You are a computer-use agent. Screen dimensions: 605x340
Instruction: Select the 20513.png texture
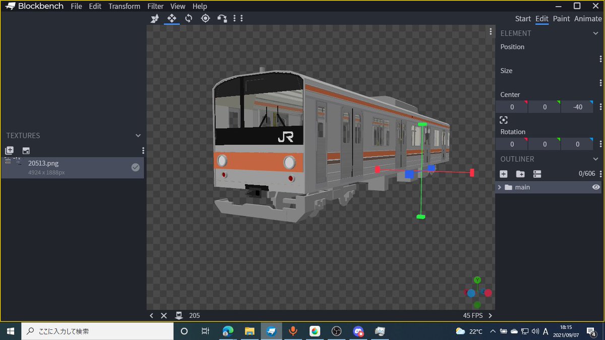tap(73, 167)
